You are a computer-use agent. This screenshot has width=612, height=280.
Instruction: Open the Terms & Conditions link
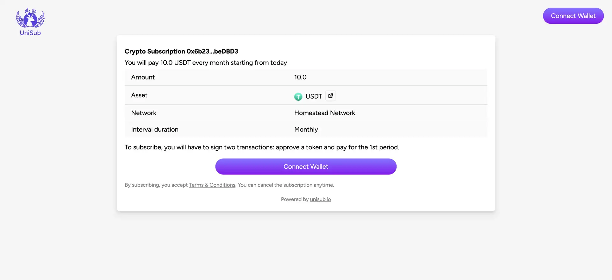(212, 185)
